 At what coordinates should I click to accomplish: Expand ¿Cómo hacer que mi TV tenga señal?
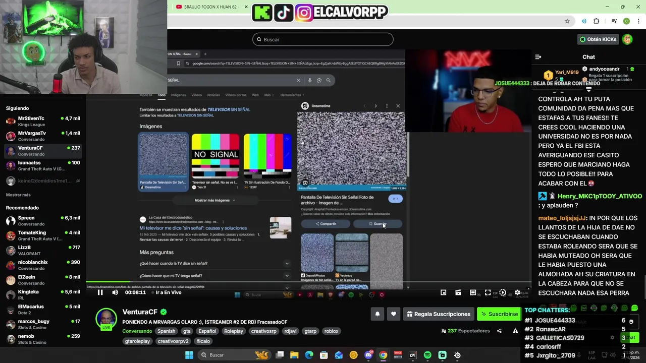(214, 276)
